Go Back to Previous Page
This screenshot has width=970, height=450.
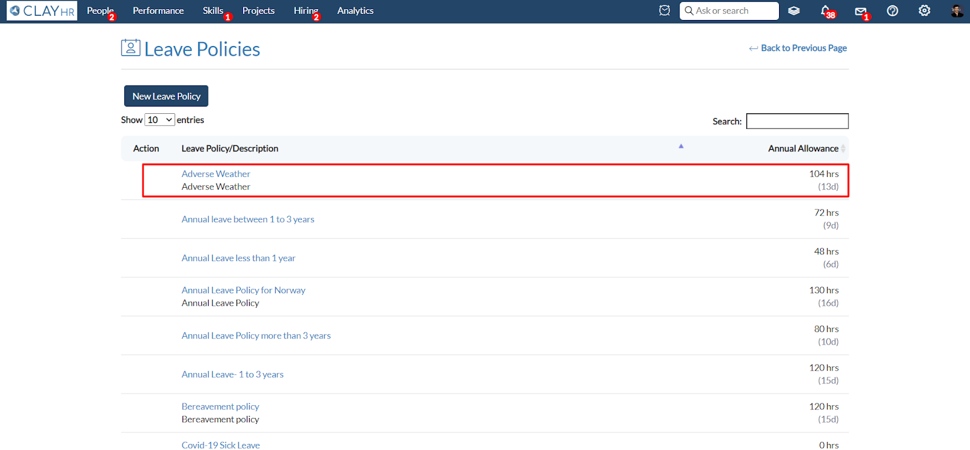click(798, 48)
